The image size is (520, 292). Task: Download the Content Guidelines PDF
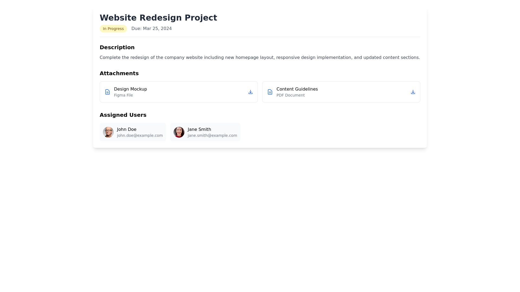pyautogui.click(x=413, y=92)
